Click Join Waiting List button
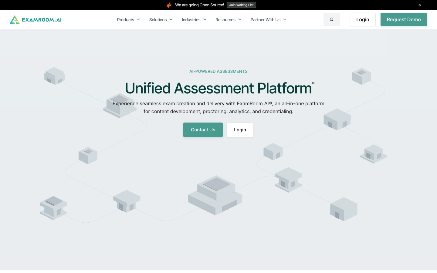Screen dimensions: 437x273 (241, 5)
